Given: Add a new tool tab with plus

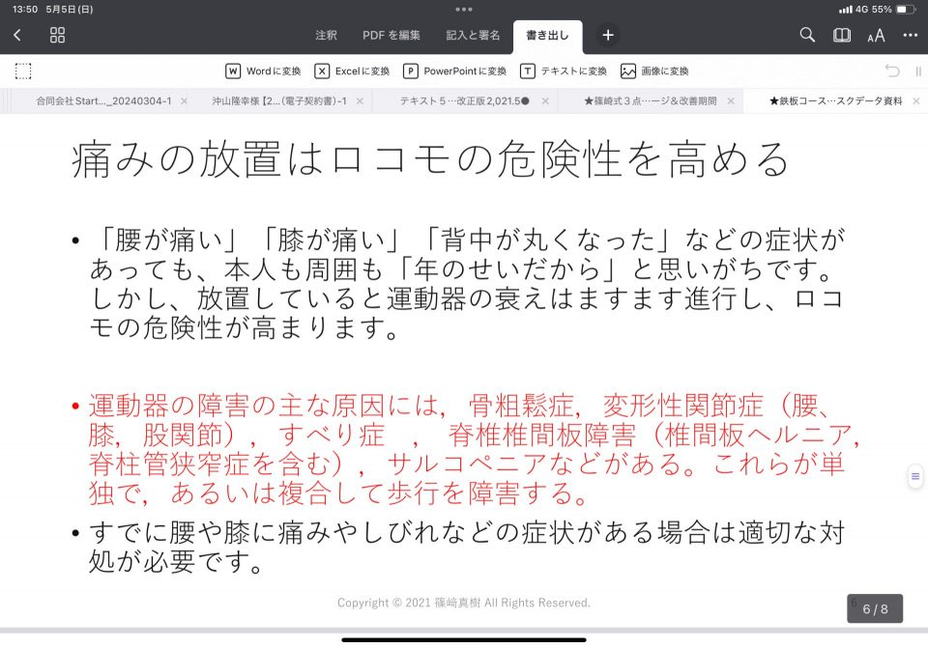Looking at the screenshot, I should (608, 36).
